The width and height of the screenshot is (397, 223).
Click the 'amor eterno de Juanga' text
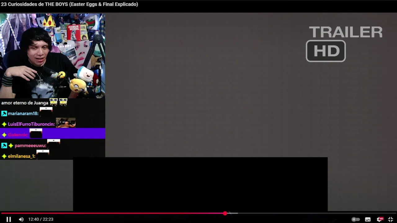point(25,103)
